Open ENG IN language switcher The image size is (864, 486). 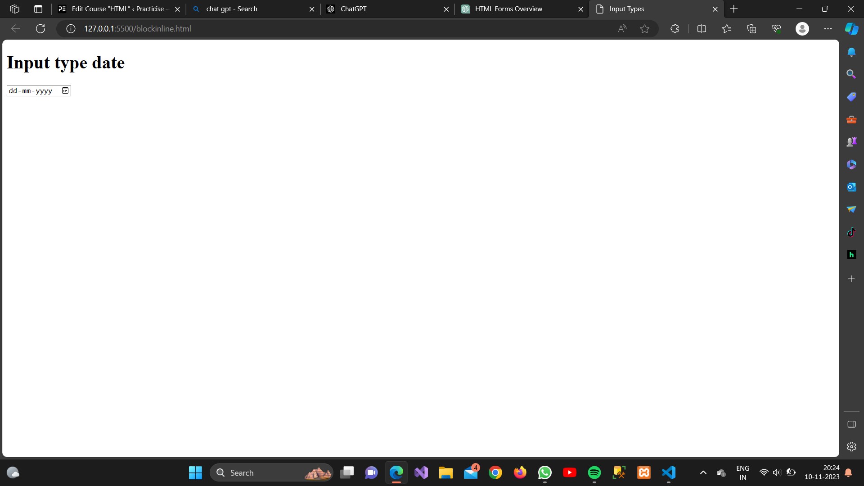tap(743, 473)
